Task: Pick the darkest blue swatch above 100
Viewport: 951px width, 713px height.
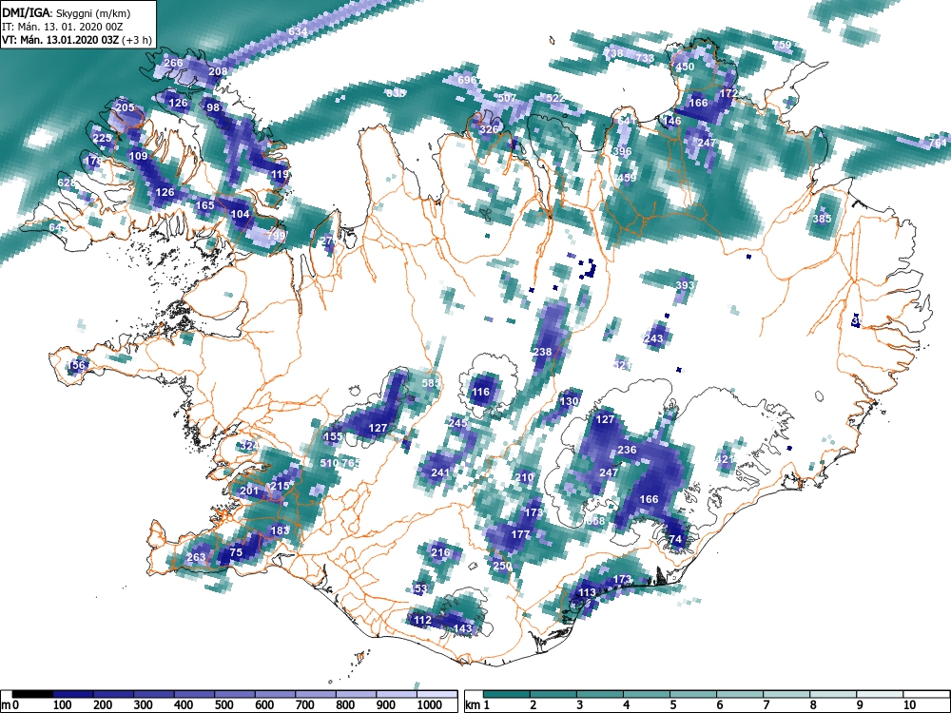Action: pos(73,694)
